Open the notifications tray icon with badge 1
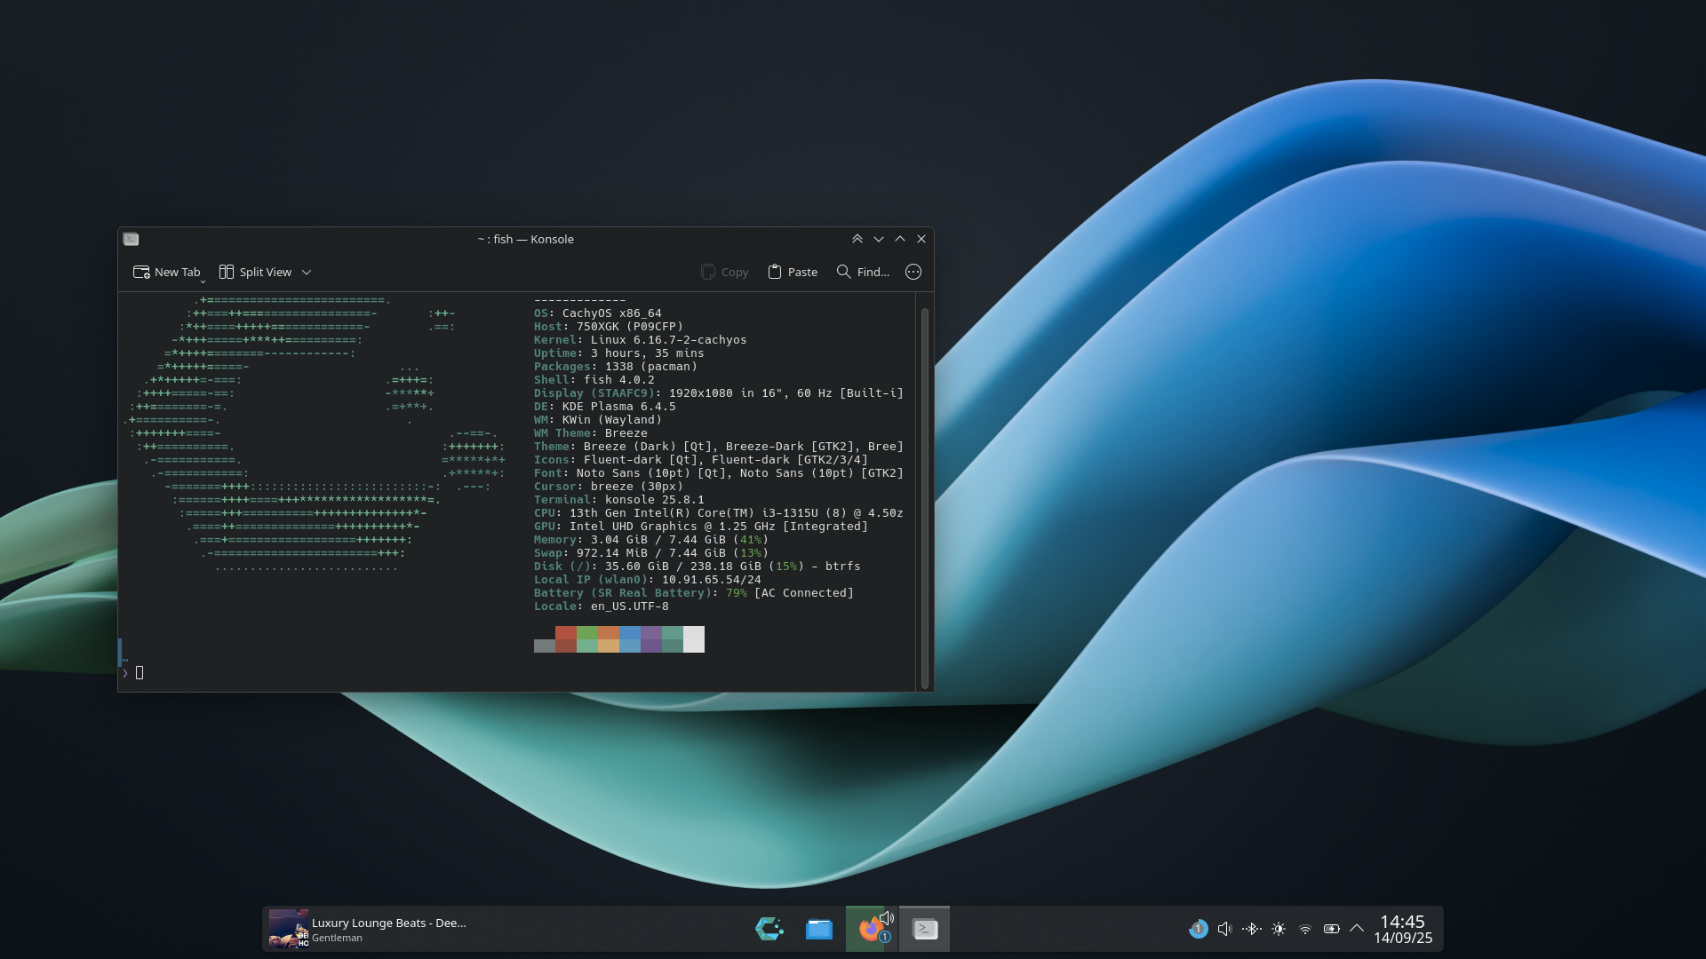Image resolution: width=1706 pixels, height=959 pixels. 1199,929
